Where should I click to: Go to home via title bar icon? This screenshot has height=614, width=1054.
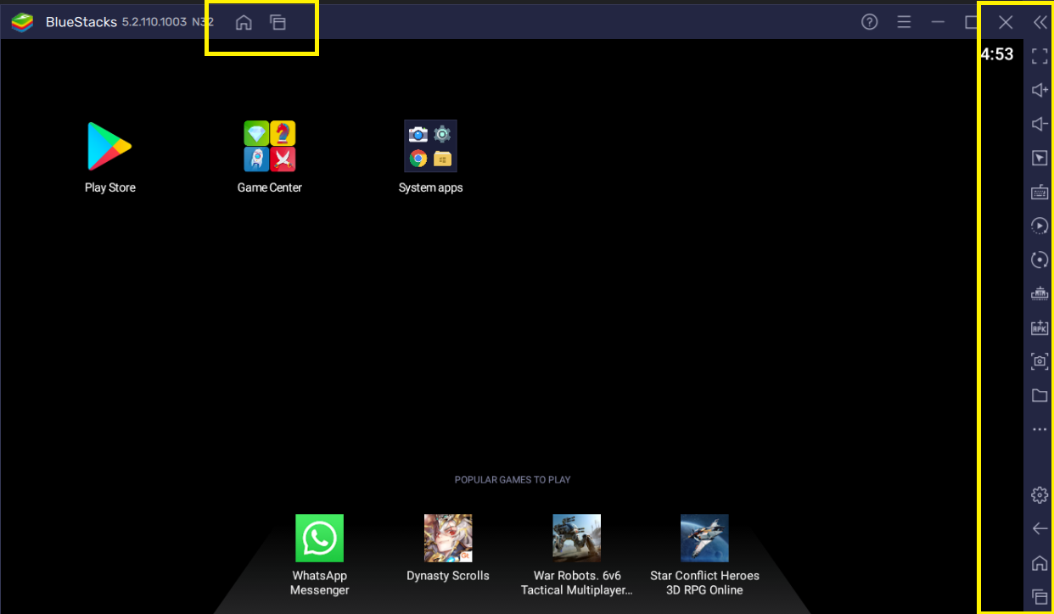(x=244, y=23)
